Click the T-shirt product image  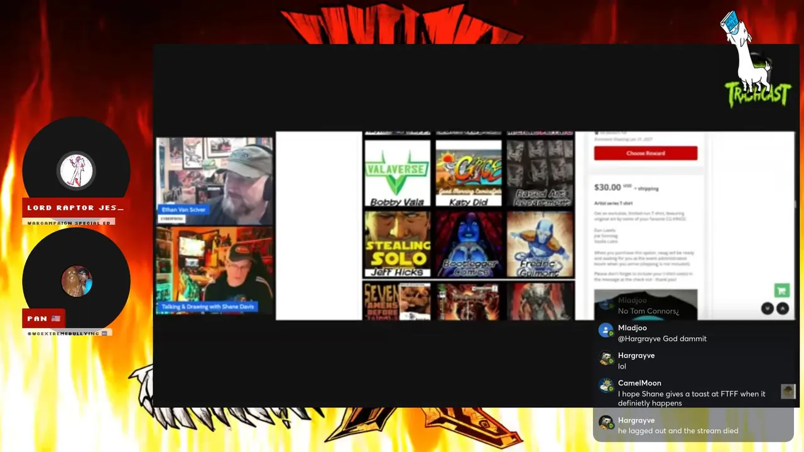pyautogui.click(x=645, y=304)
